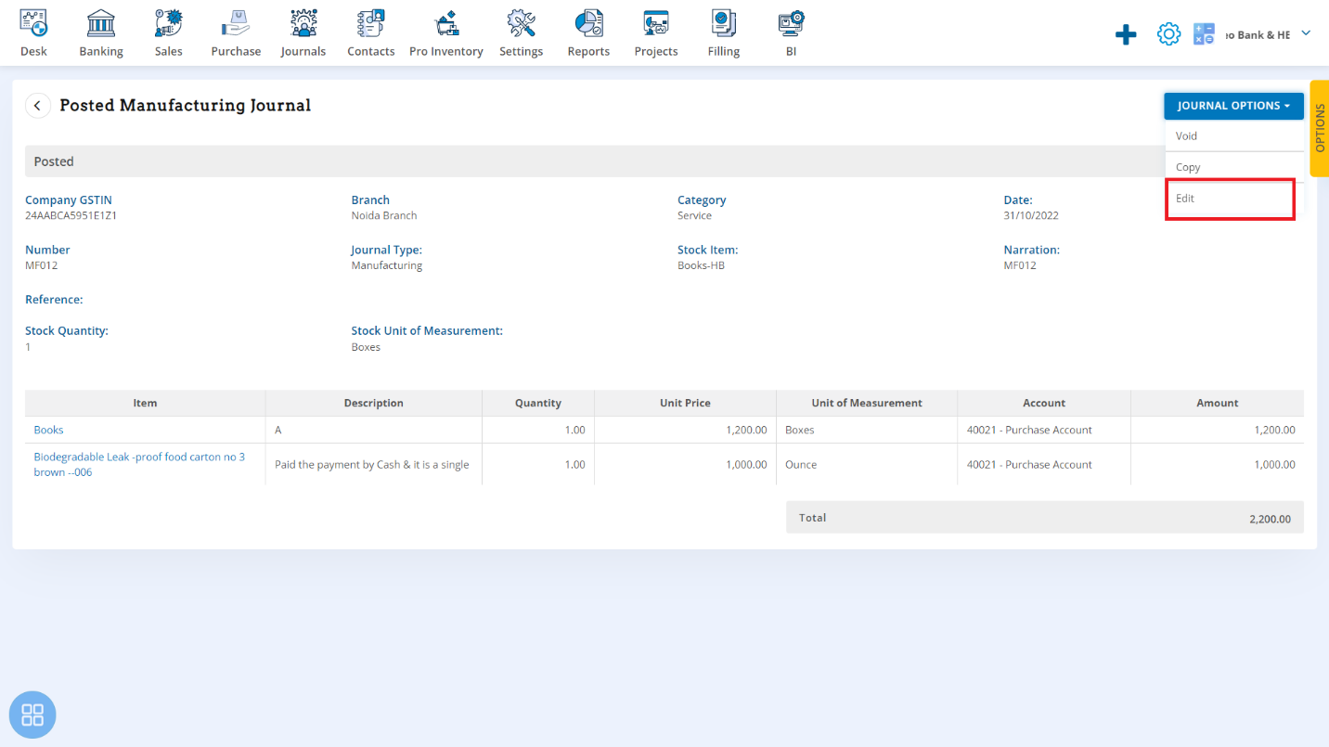This screenshot has height=747, width=1329.
Task: Click the Boxes unit cell in Books row
Action: [x=867, y=430]
